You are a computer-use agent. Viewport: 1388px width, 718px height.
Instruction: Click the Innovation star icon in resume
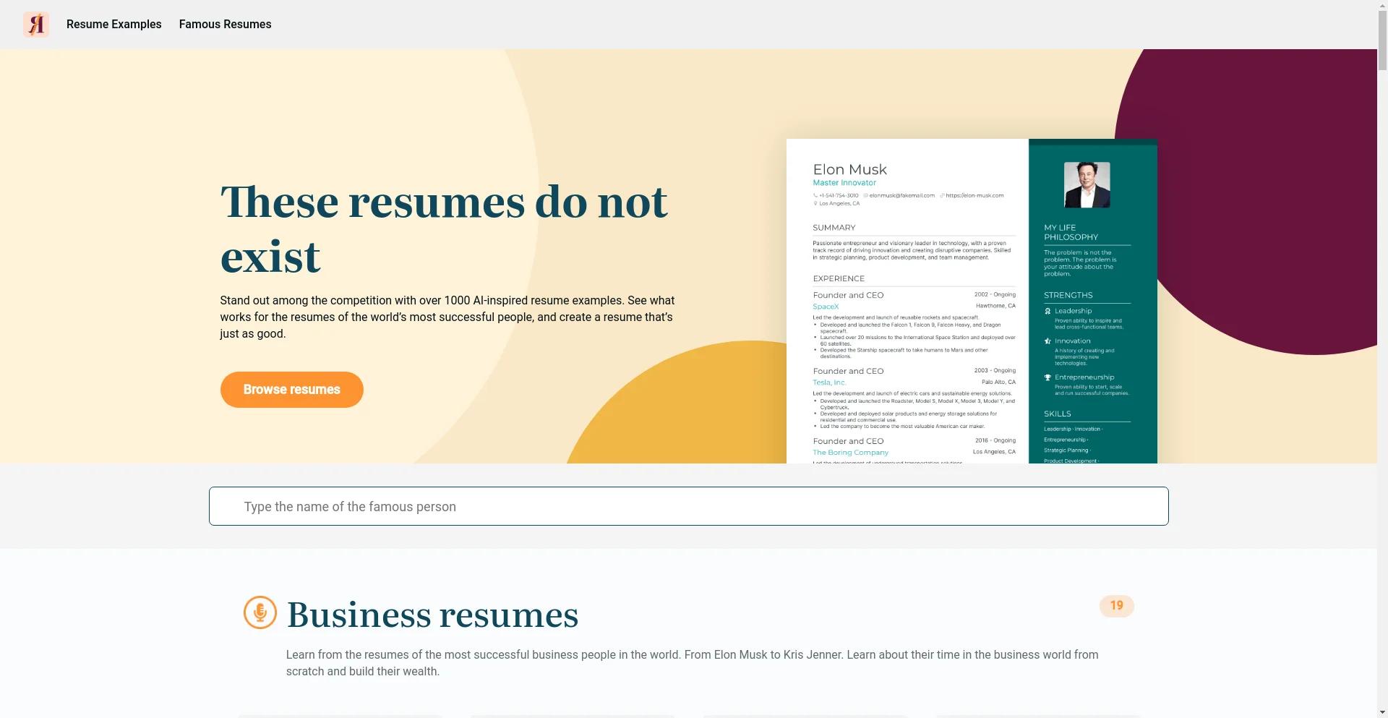[x=1048, y=341]
